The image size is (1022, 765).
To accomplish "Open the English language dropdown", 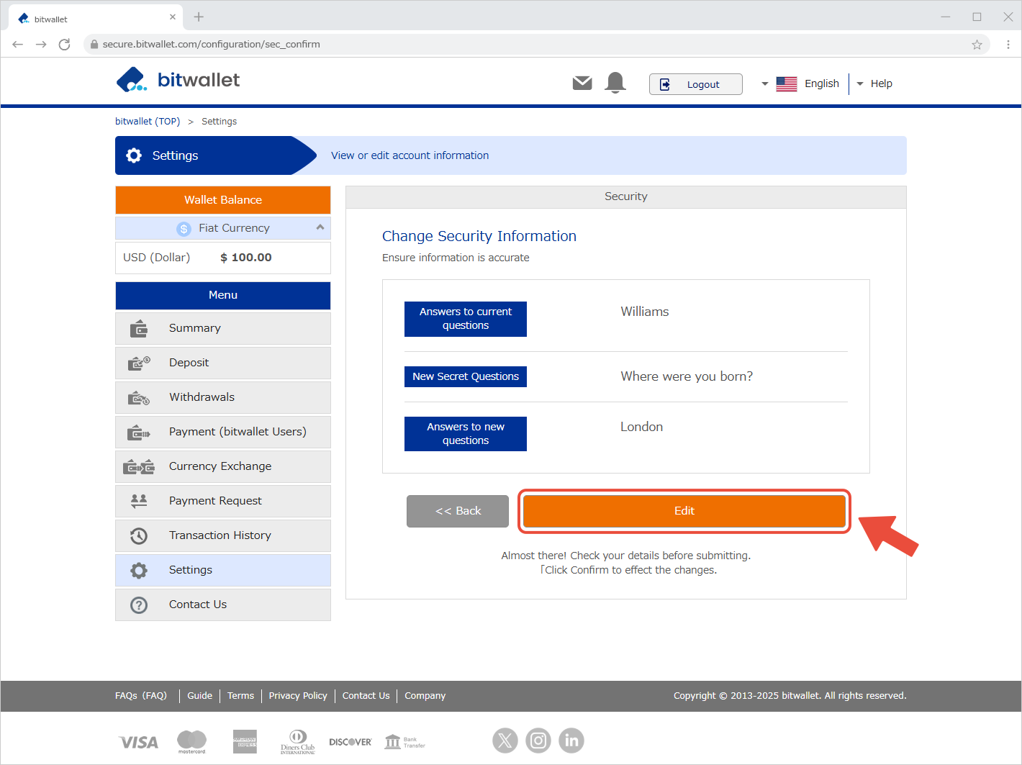I will tap(800, 83).
